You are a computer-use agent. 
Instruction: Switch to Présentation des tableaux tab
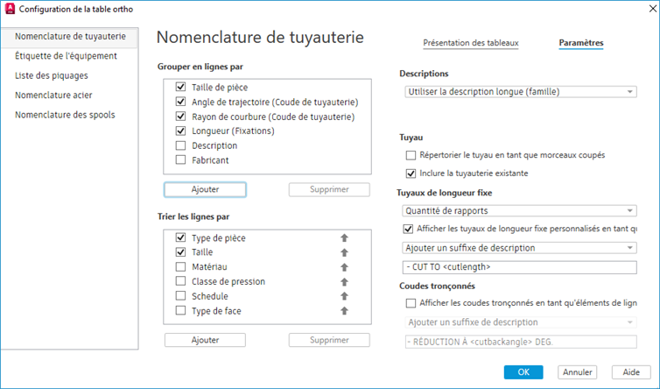[x=471, y=42]
